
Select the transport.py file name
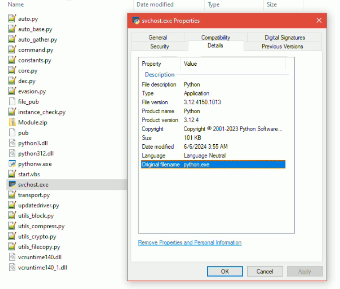(34, 195)
